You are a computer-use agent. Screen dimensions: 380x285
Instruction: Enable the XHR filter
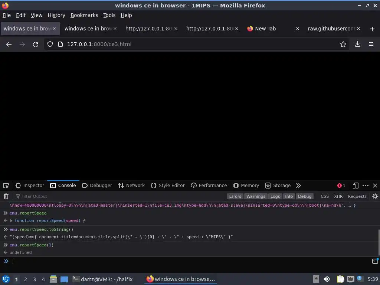click(338, 196)
